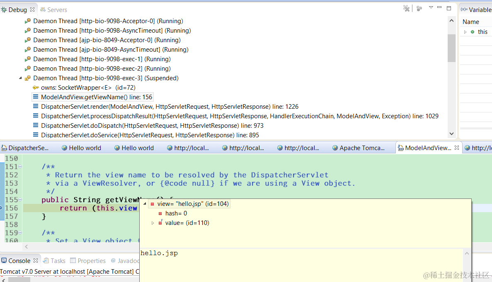Click the word getViewN in line 155
492x282 pixels.
123,200
